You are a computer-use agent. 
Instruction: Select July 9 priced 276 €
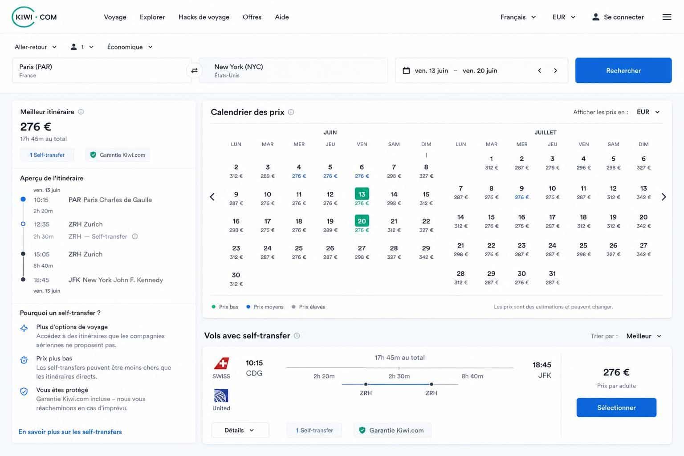522,192
